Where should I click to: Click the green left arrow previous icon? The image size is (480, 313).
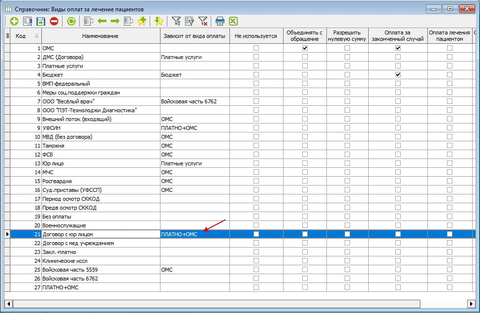tap(102, 21)
